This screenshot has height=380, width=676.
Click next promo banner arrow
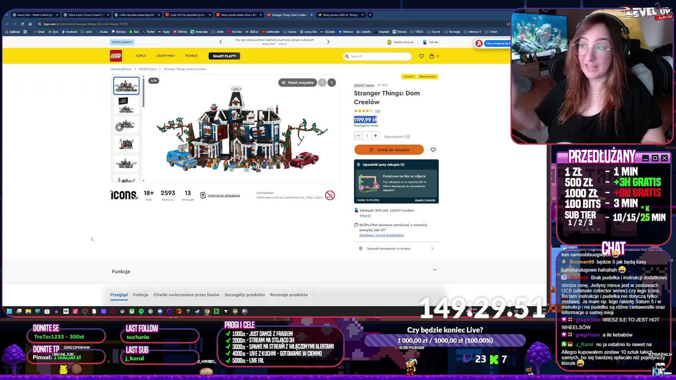(x=328, y=42)
